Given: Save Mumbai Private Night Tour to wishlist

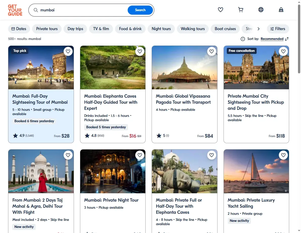Looking at the screenshot, I should tap(140, 155).
